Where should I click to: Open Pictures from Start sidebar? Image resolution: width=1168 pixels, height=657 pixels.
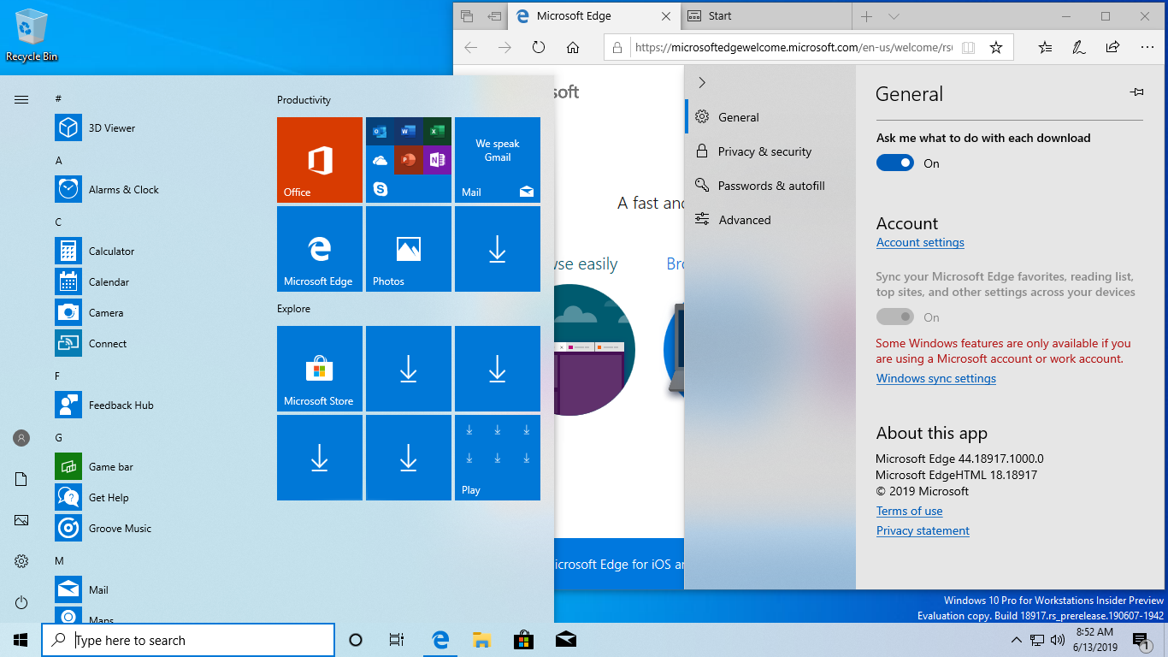(x=21, y=520)
